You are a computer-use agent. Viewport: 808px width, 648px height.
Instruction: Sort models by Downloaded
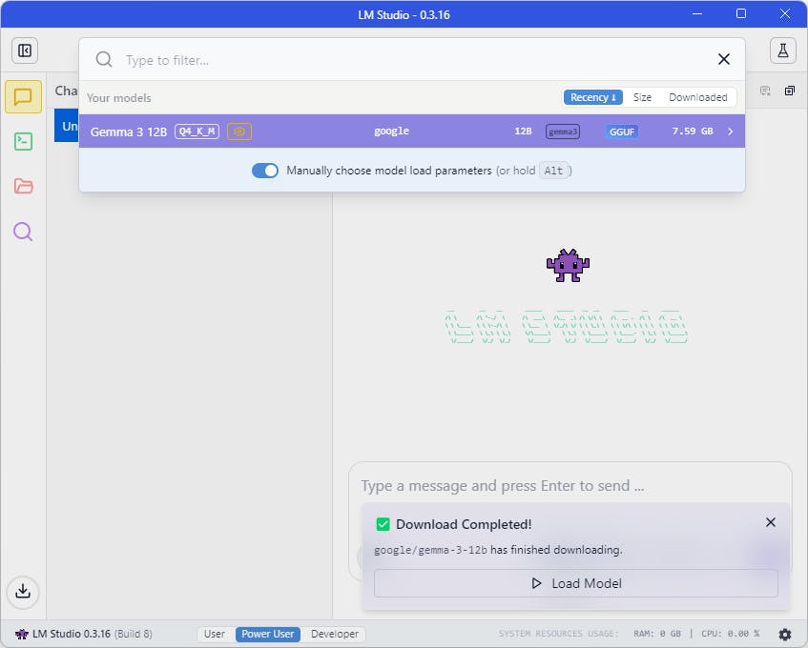point(697,97)
